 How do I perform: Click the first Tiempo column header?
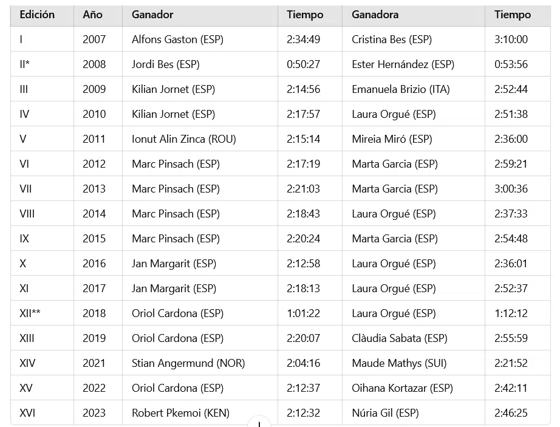(305, 15)
